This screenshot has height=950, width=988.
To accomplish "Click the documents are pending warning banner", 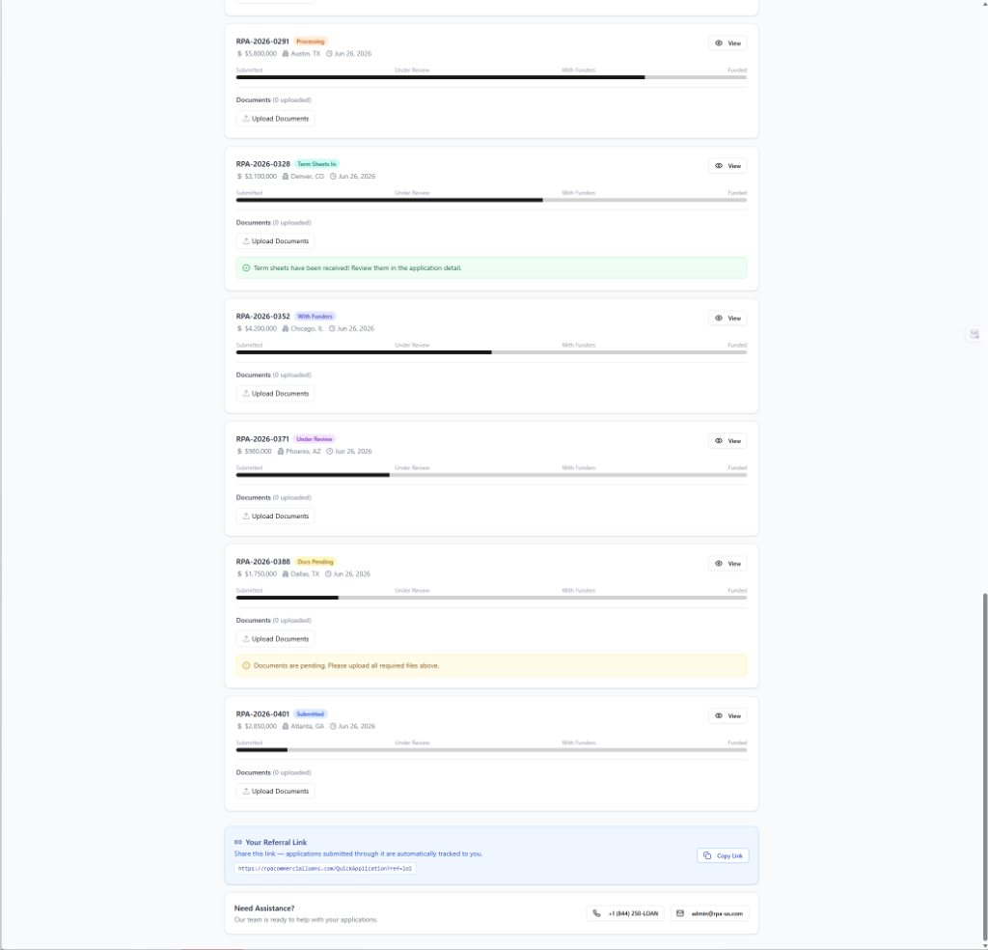I will (491, 666).
